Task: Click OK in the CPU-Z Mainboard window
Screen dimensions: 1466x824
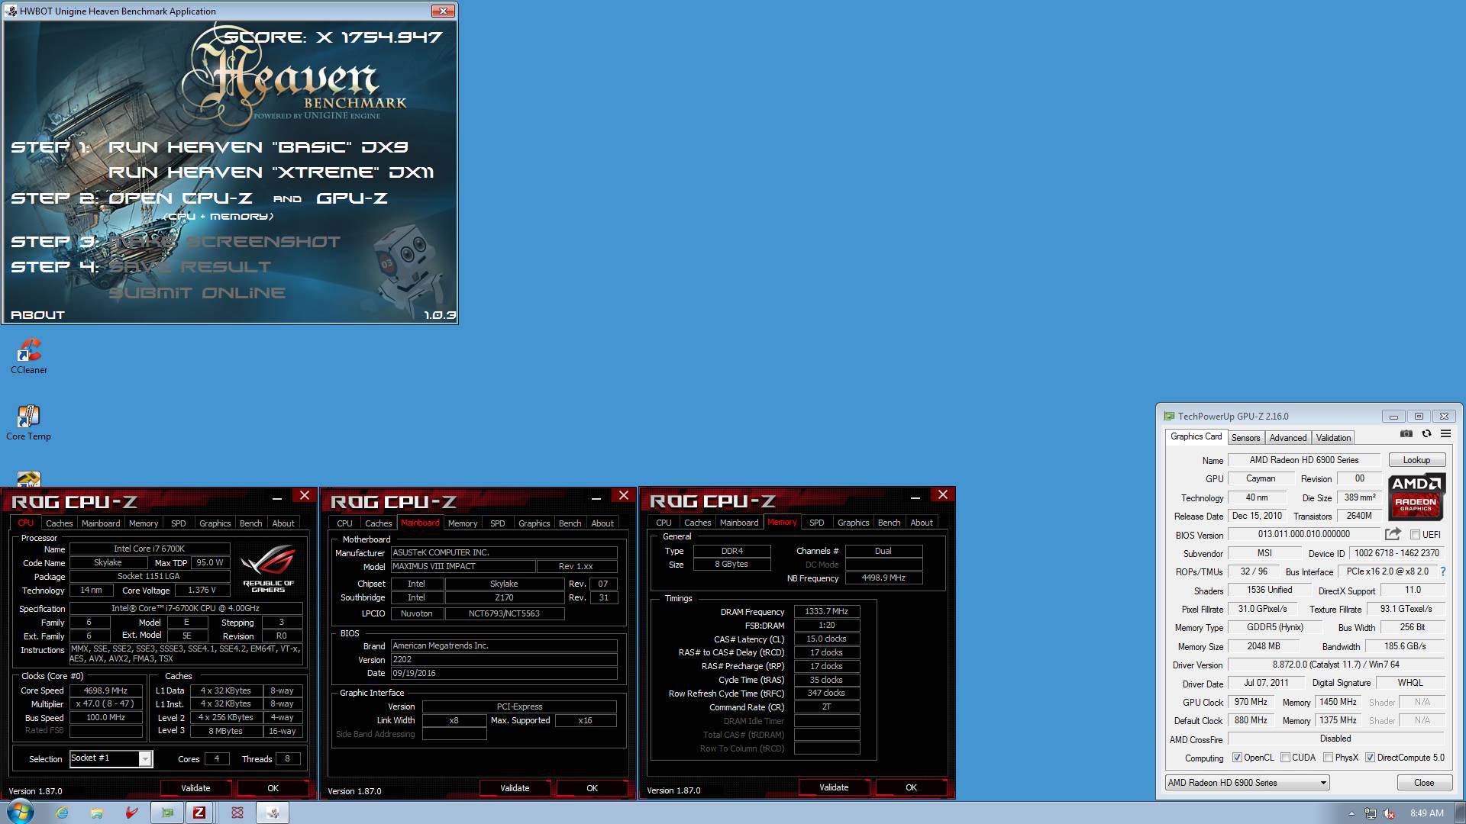Action: coord(592,788)
